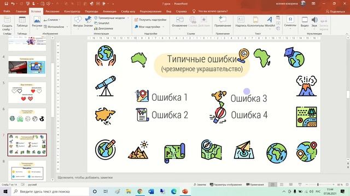
Task: Open the Символы symbols group
Action: tap(290, 22)
